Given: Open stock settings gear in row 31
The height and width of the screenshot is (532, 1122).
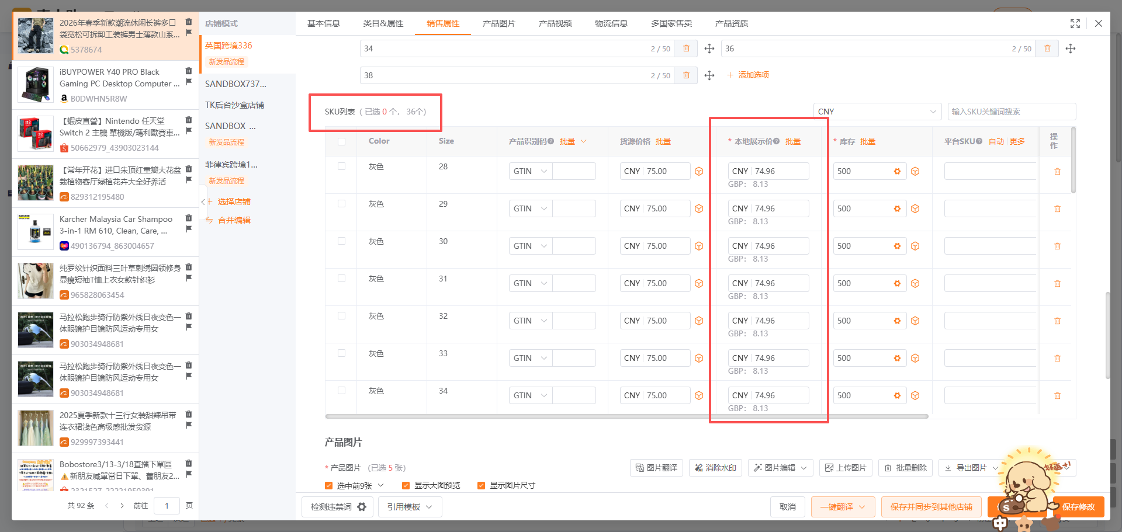Looking at the screenshot, I should 897,283.
